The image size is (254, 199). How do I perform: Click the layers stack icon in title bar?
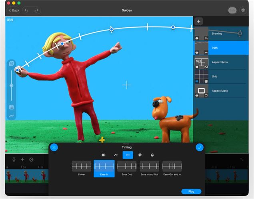click(x=243, y=10)
